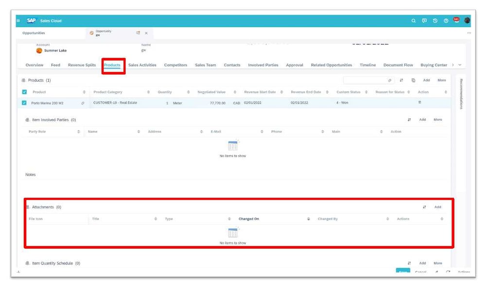Open the Opportunities list tab
486x289 pixels.
34,33
